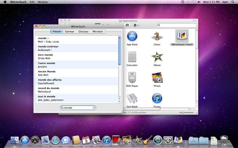Screen dimensions: 238x148
Task: Open the Window menu
Action: click(x=43, y=2)
